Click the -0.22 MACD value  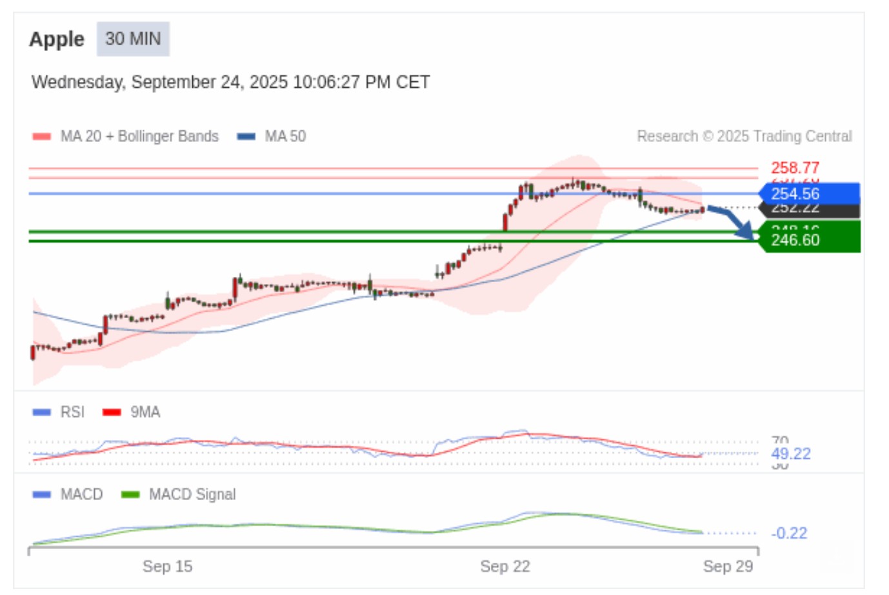789,533
